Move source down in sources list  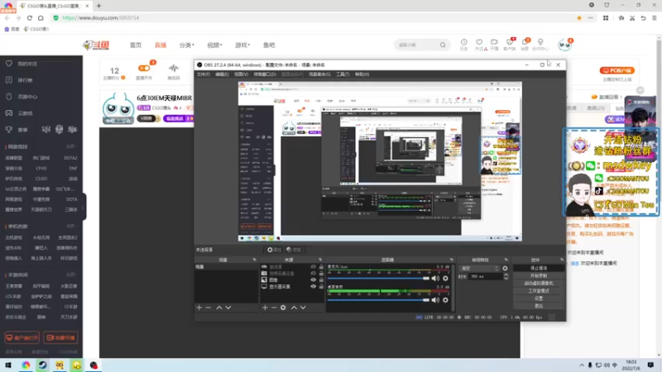click(303, 308)
